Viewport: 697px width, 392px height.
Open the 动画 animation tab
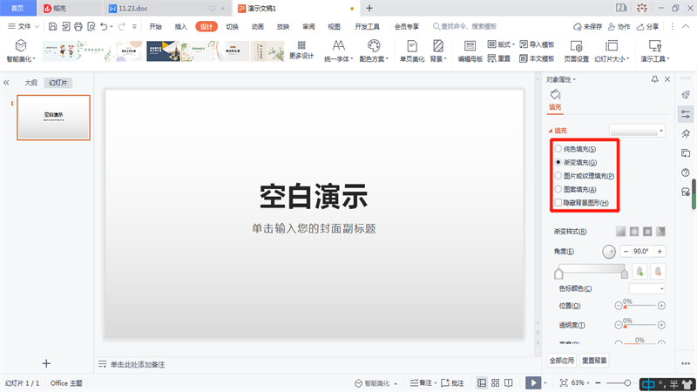point(257,27)
